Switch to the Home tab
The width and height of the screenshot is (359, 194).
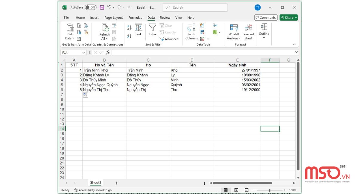click(x=80, y=18)
